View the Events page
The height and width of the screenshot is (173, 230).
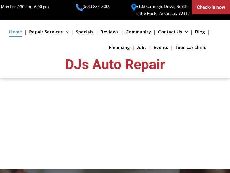161,48
